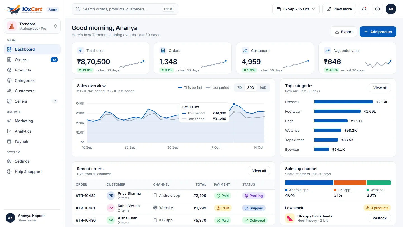403x227 pixels.
Task: Click order number #TR-10482
Action: [86, 196]
